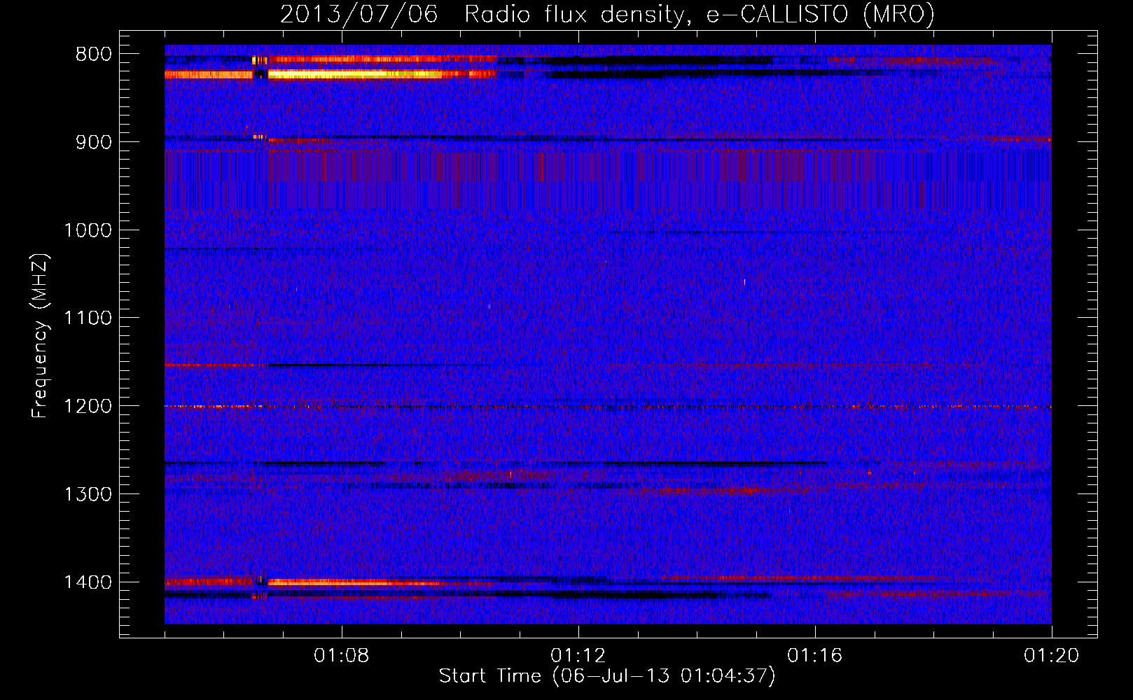Select the 1400 frequency tick label

(88, 582)
